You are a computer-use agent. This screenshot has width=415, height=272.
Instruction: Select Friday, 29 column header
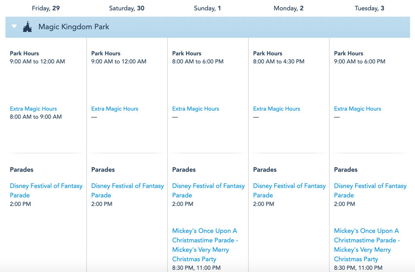pos(46,8)
